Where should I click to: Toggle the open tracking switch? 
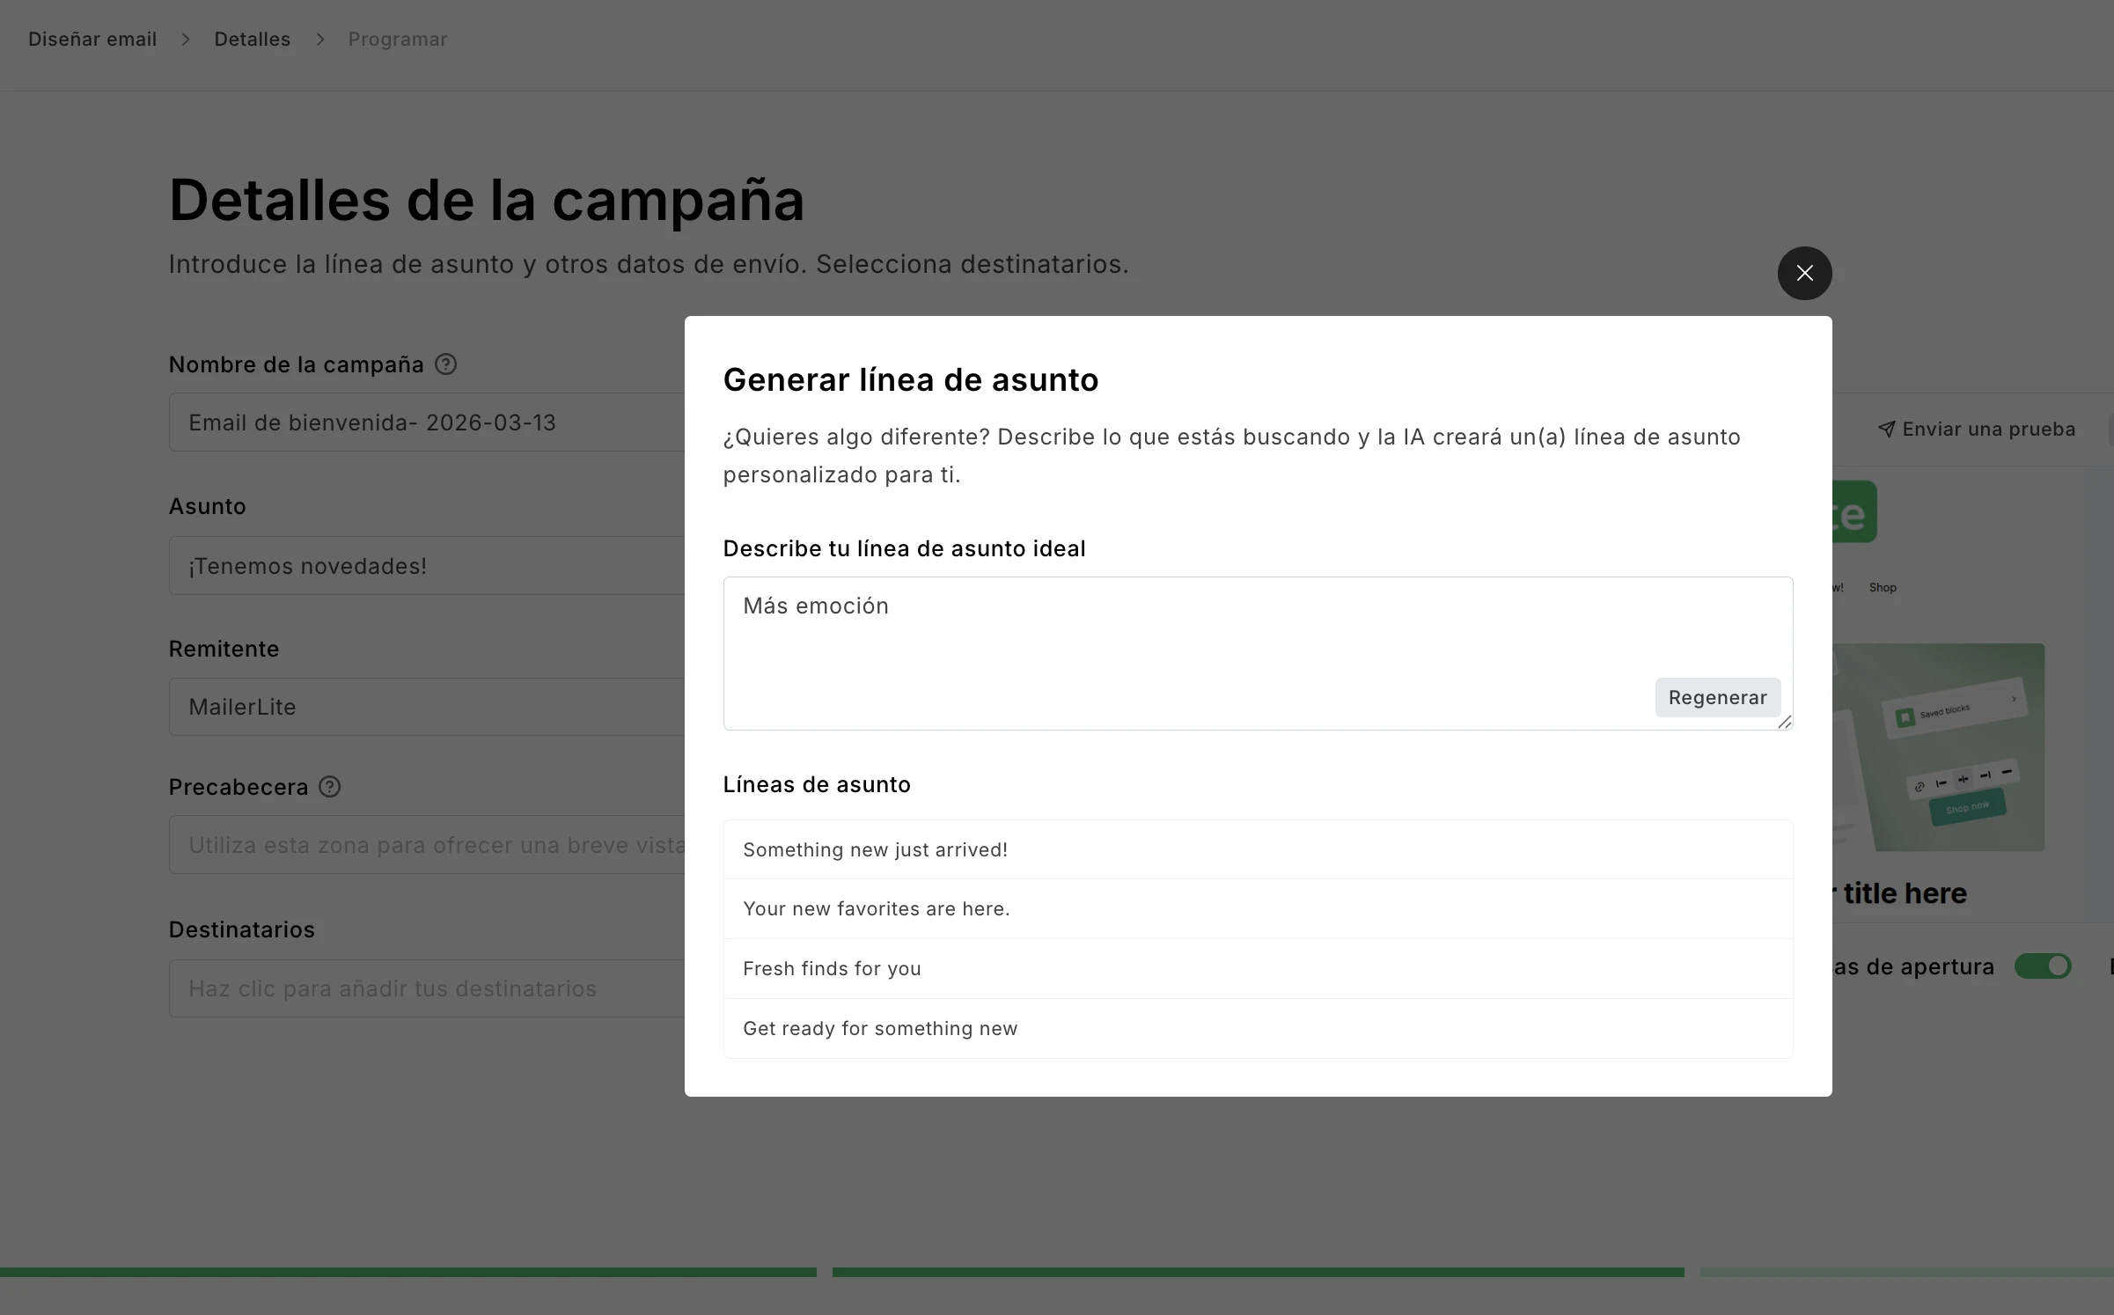tap(2043, 966)
